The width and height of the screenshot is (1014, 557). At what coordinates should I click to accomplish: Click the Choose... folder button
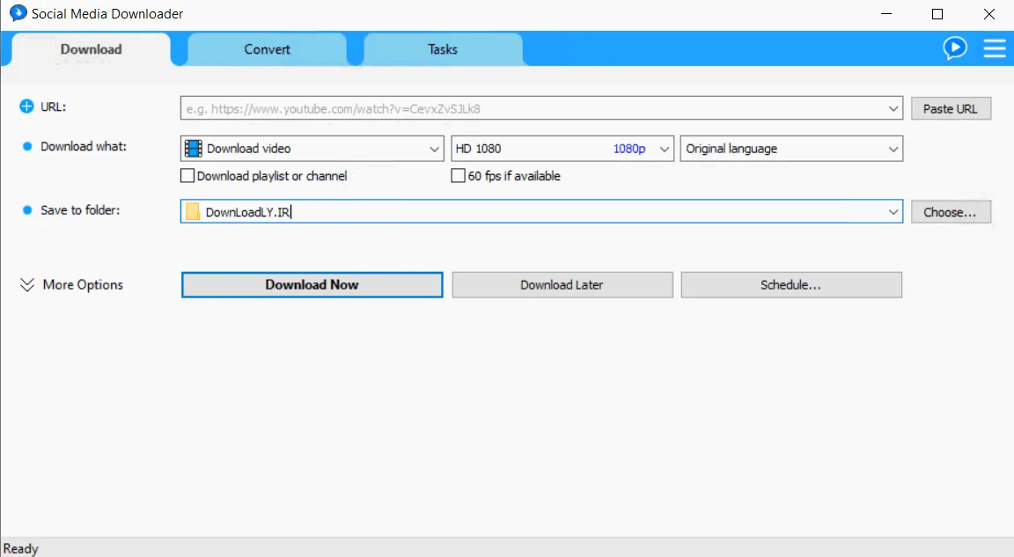click(x=951, y=212)
